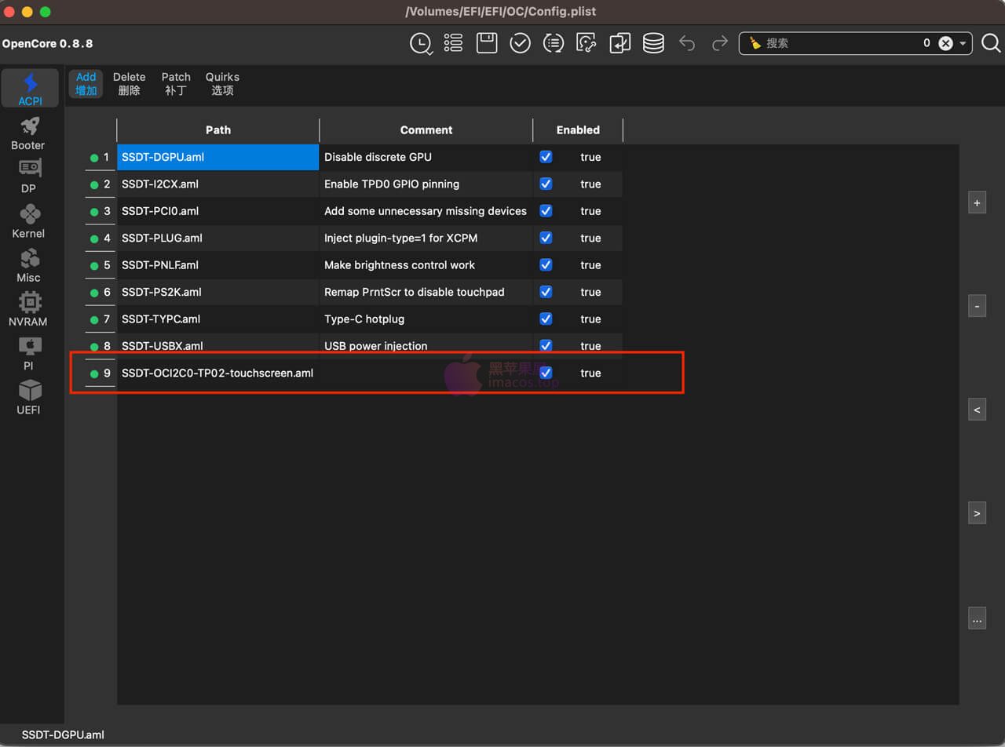Select the SSDT-PNLF.aml path cell
The image size is (1005, 747).
[218, 264]
